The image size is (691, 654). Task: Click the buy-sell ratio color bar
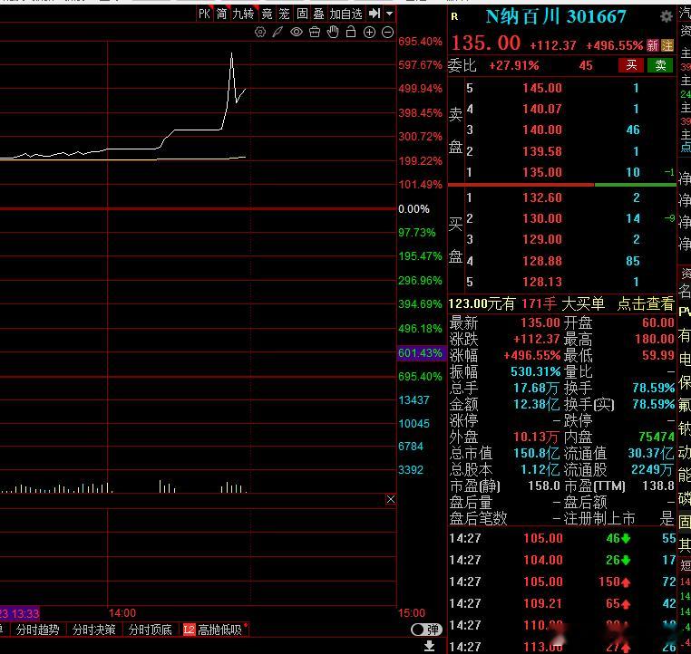click(x=562, y=185)
